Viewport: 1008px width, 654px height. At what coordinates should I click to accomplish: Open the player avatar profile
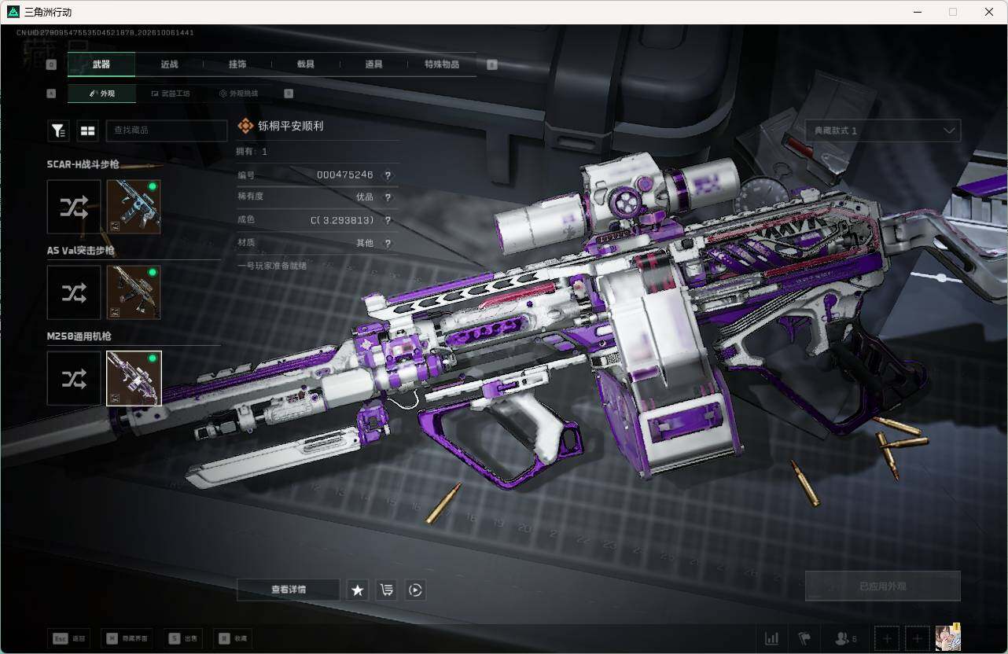pos(948,637)
